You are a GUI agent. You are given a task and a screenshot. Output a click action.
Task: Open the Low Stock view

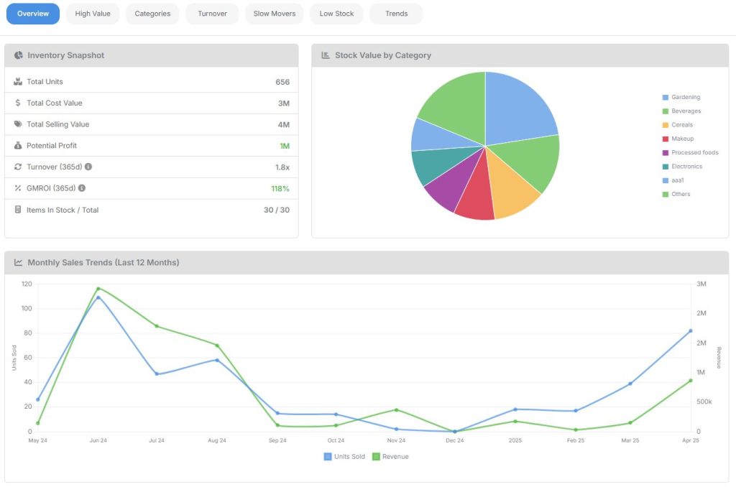(x=336, y=14)
